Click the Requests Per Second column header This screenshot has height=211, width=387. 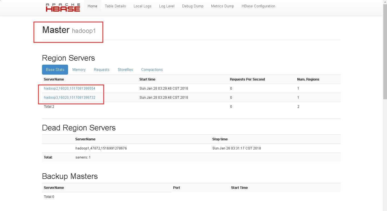click(247, 79)
